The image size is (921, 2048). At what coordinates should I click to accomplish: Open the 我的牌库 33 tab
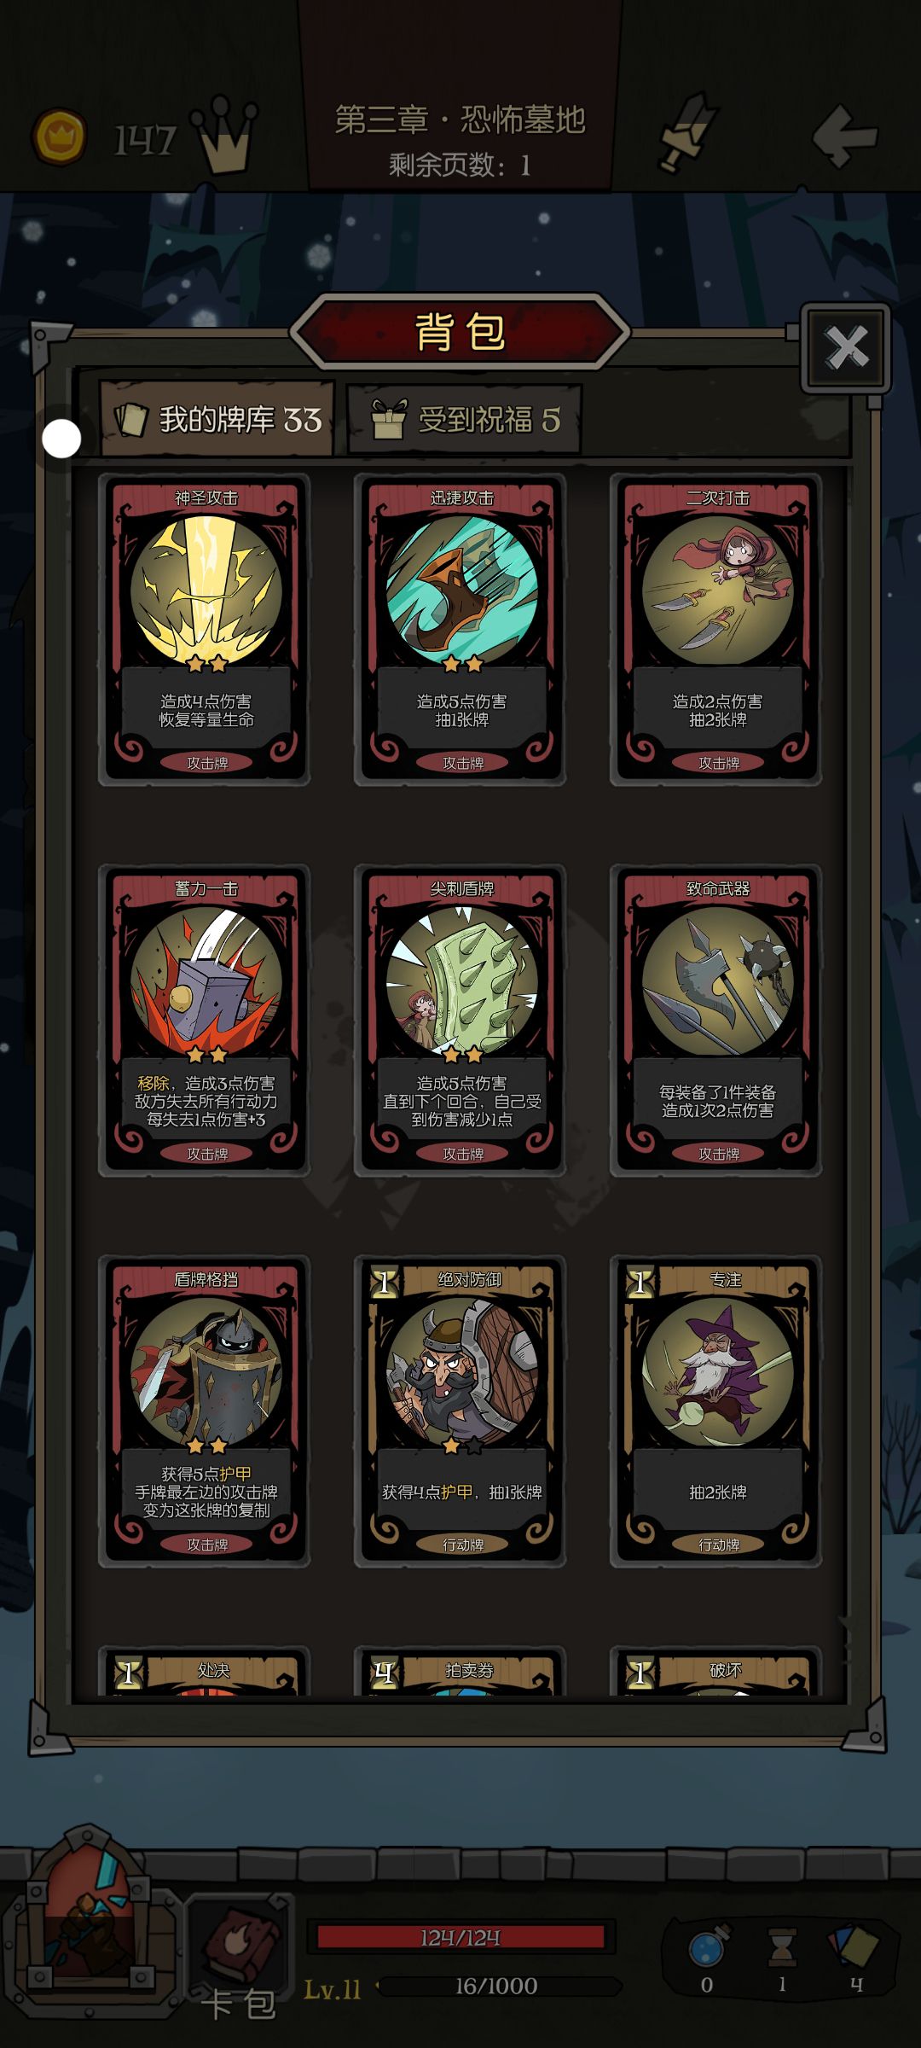(x=217, y=419)
